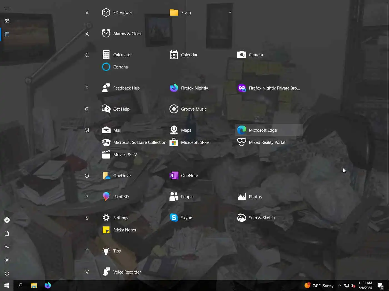Launch Firefox Nightly from the app list
The width and height of the screenshot is (389, 291).
pyautogui.click(x=201, y=88)
